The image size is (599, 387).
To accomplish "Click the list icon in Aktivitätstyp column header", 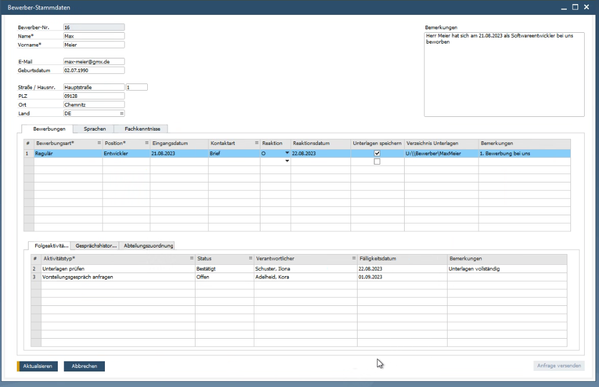I will click(191, 259).
